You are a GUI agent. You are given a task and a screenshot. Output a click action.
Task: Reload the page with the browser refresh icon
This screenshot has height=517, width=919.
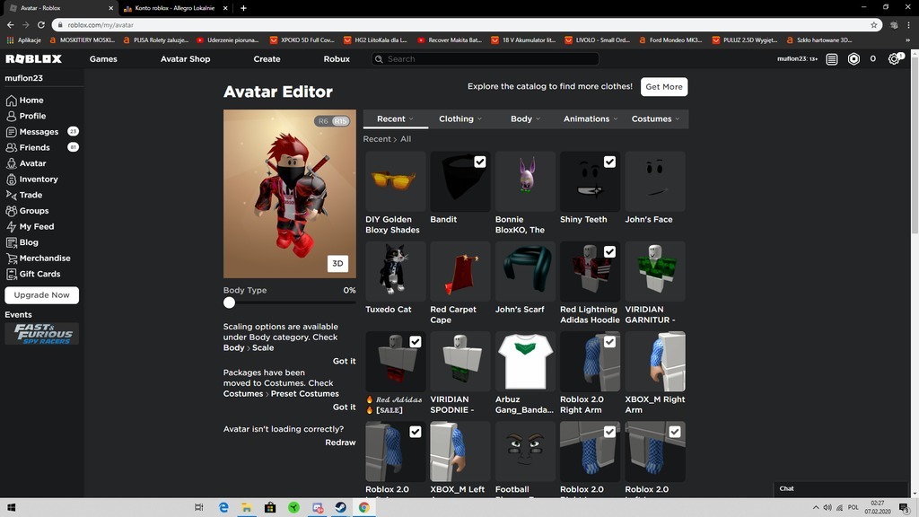coord(41,24)
